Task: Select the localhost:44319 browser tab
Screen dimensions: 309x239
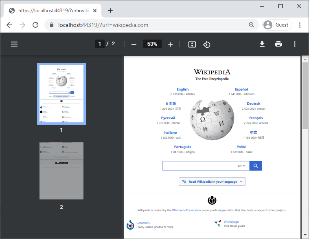Action: [49, 11]
